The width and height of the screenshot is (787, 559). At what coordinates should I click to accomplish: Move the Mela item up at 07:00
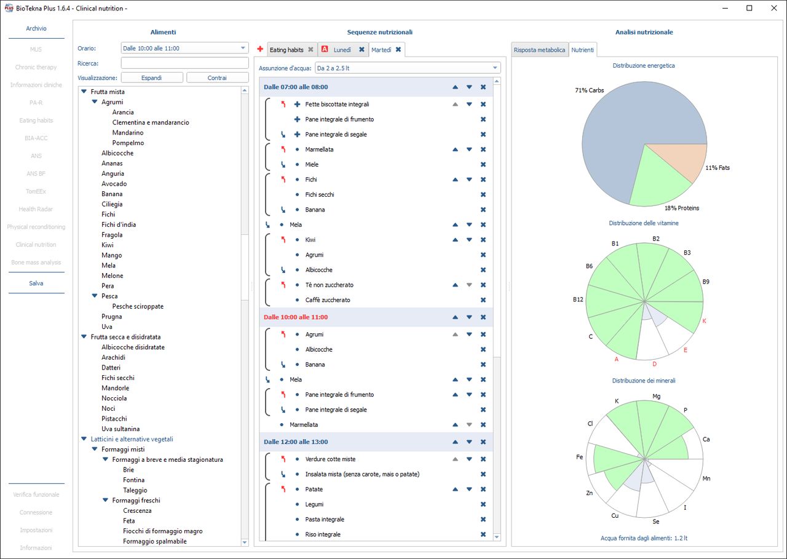pyautogui.click(x=455, y=225)
